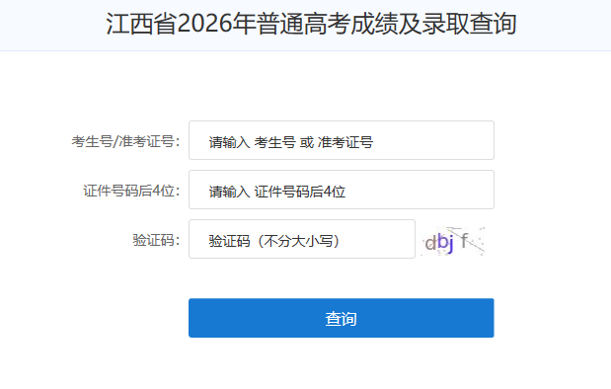Click the white 查询 text on the button
The width and height of the screenshot is (611, 389).
tap(341, 319)
